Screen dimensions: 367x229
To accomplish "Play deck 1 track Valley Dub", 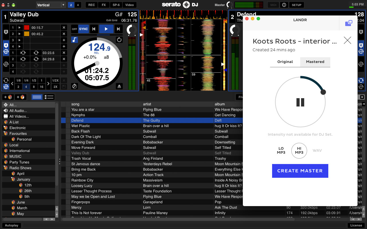I will point(106,29).
